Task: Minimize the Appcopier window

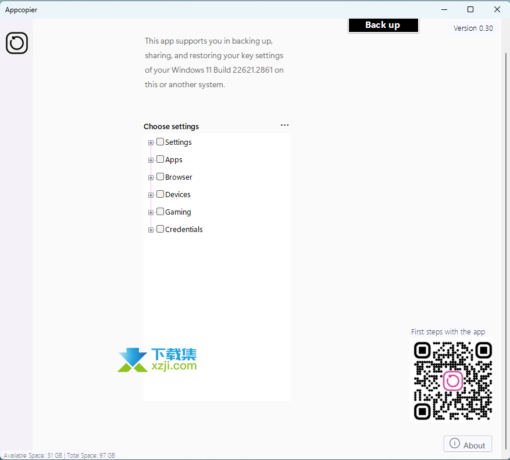Action: (x=444, y=9)
